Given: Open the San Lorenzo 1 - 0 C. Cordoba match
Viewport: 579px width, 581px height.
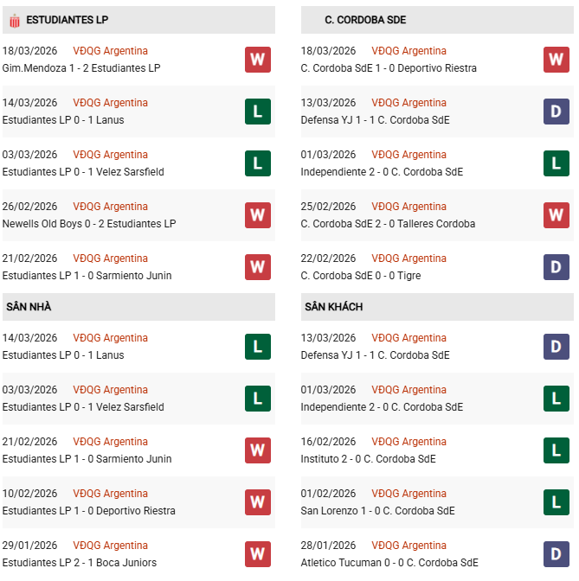Looking at the screenshot, I should pyautogui.click(x=377, y=511).
